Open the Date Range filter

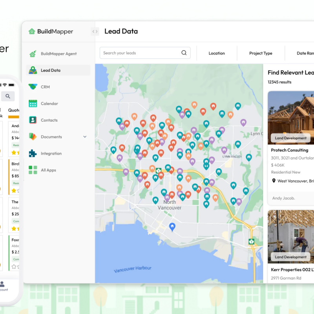(305, 53)
